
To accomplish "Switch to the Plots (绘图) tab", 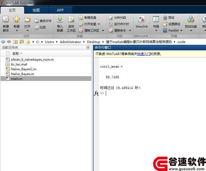I will (36, 10).
